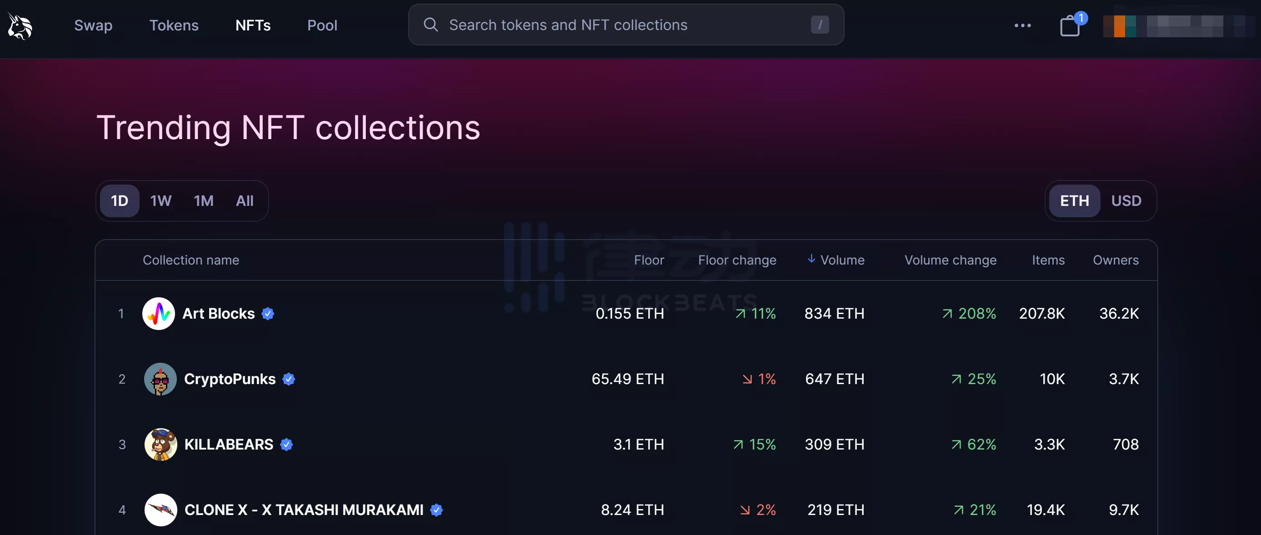Image resolution: width=1261 pixels, height=535 pixels.
Task: Switch the time range to 1M
Action: click(203, 201)
